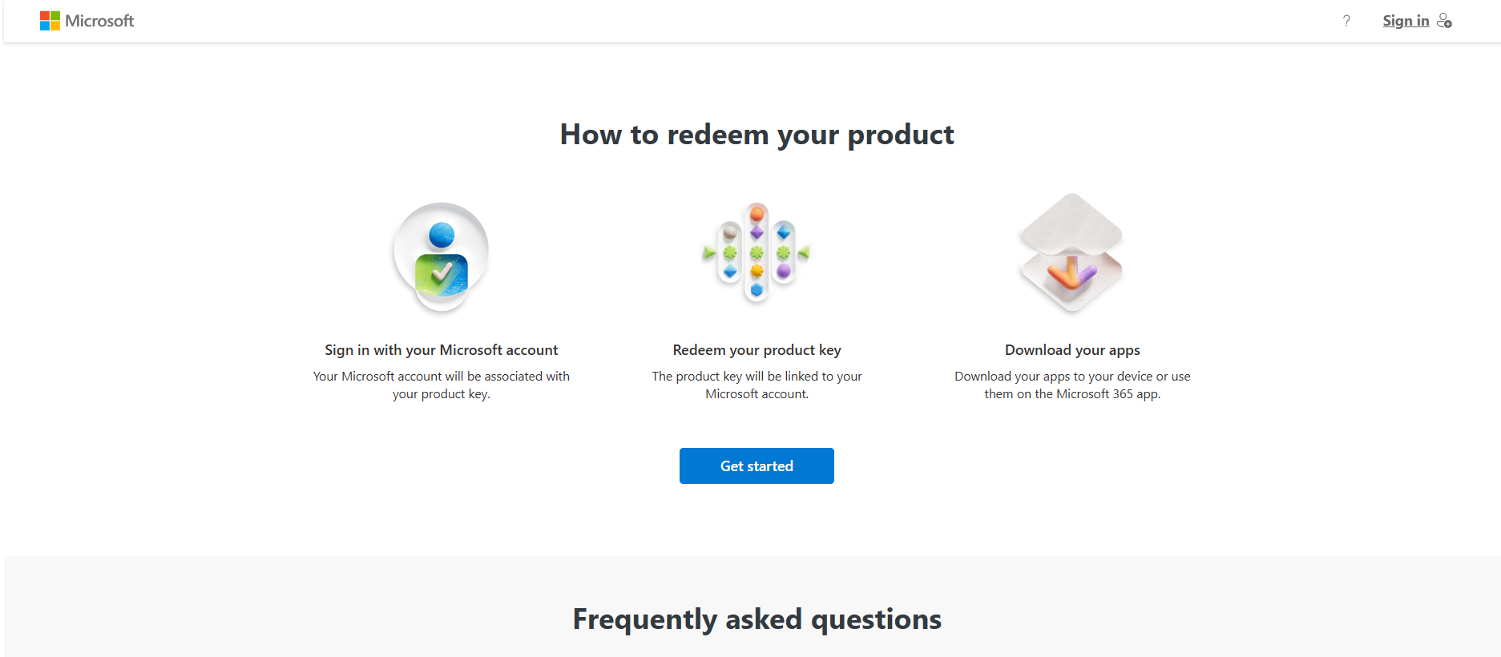This screenshot has width=1501, height=657.
Task: Click the download arrow cloud illustration
Action: (1072, 253)
